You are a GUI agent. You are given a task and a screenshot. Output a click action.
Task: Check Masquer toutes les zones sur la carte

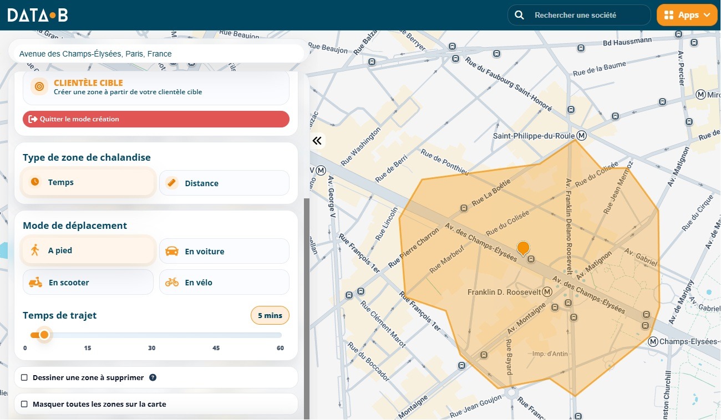coord(24,404)
